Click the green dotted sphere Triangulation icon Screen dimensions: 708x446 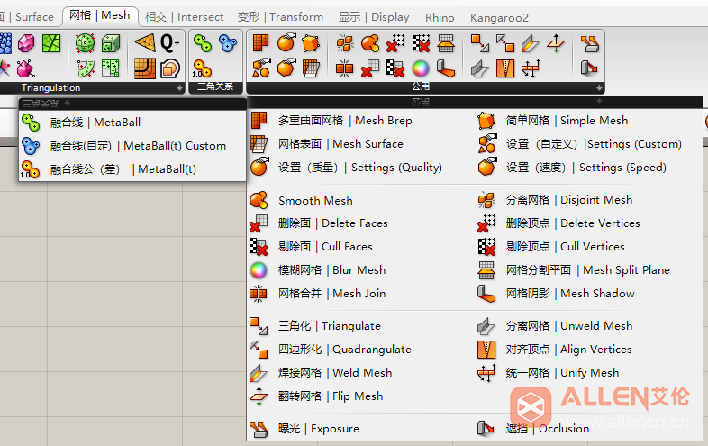86,43
